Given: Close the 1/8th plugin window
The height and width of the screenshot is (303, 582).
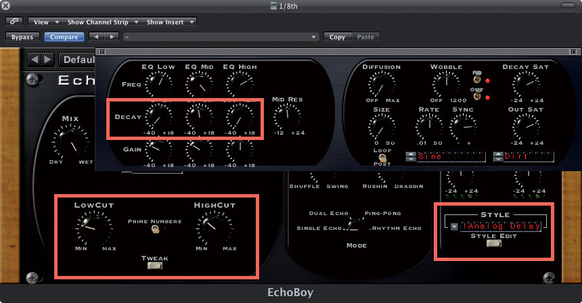Looking at the screenshot, I should pyautogui.click(x=5, y=5).
